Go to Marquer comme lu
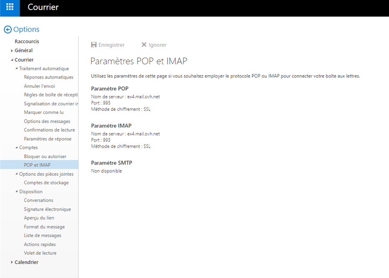The height and width of the screenshot is (278, 389). tap(44, 112)
